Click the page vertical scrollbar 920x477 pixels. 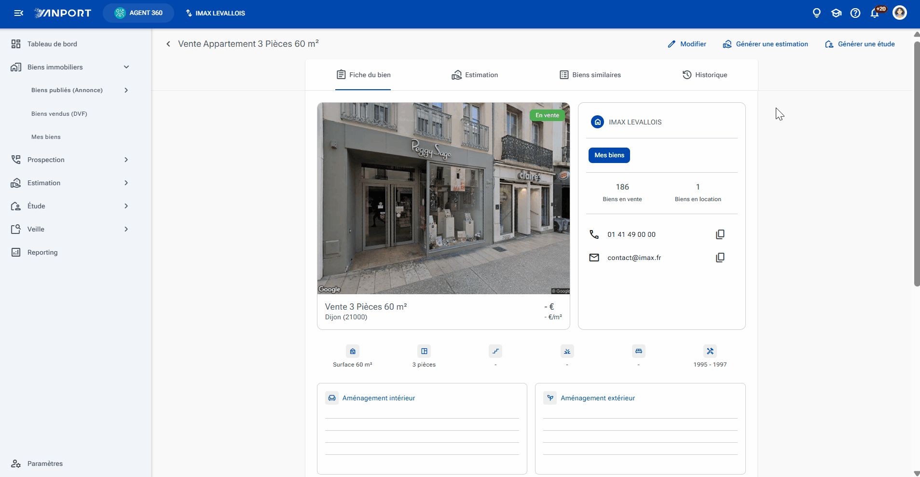pyautogui.click(x=917, y=164)
